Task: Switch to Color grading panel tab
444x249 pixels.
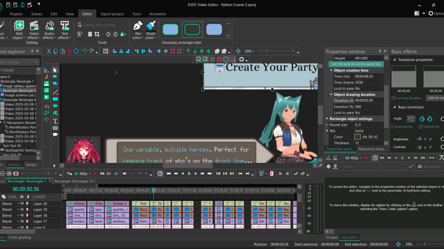Action: tap(20, 237)
